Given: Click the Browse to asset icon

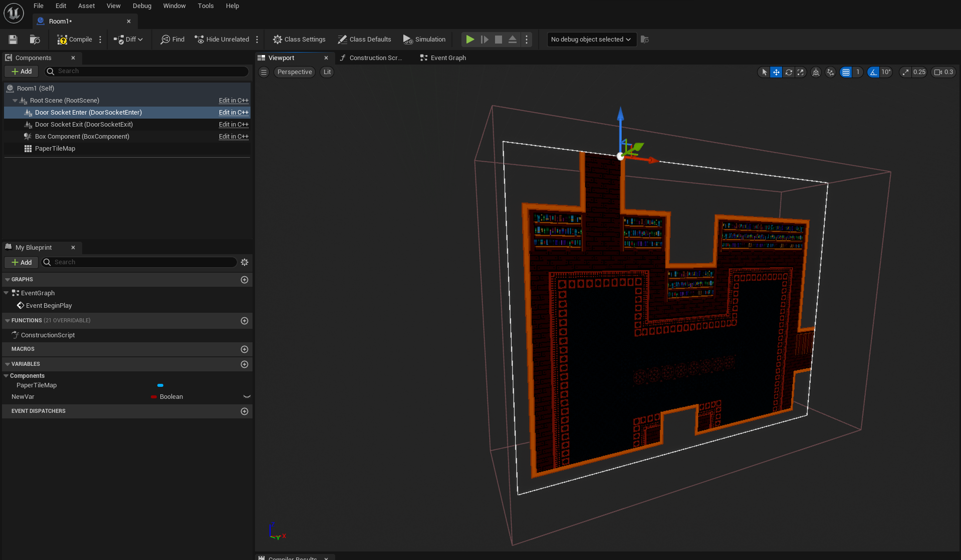Looking at the screenshot, I should (35, 40).
